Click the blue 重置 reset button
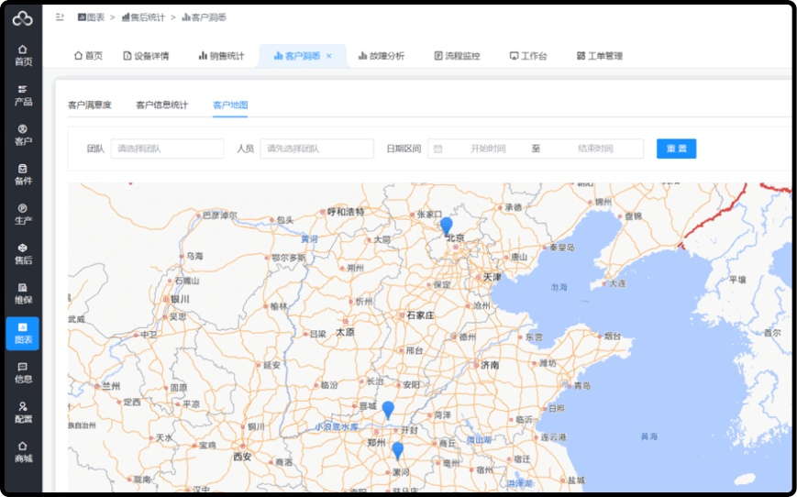Image resolution: width=797 pixels, height=497 pixels. [x=676, y=149]
